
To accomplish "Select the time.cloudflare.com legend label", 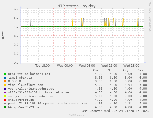I will [26, 85].
